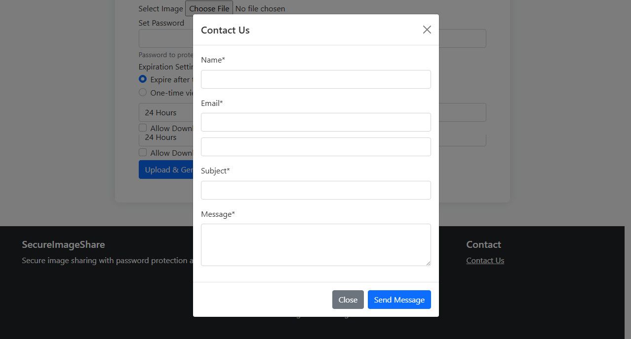Click the Choose File button
This screenshot has width=631, height=339.
[x=209, y=8]
